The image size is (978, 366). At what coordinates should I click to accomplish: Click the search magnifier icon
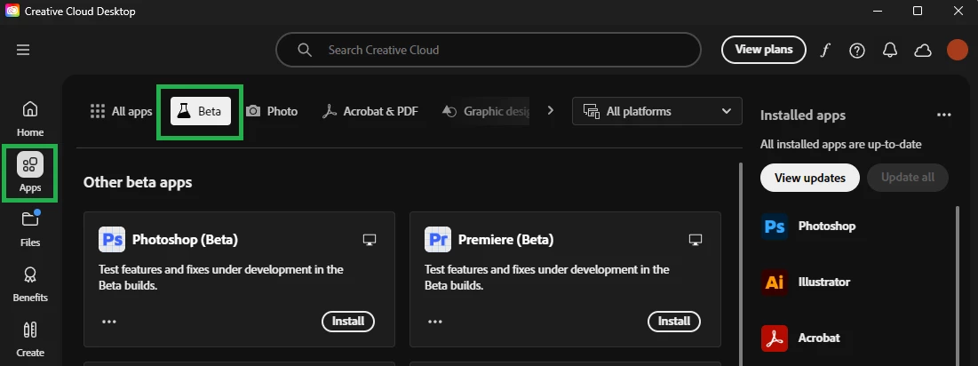305,50
